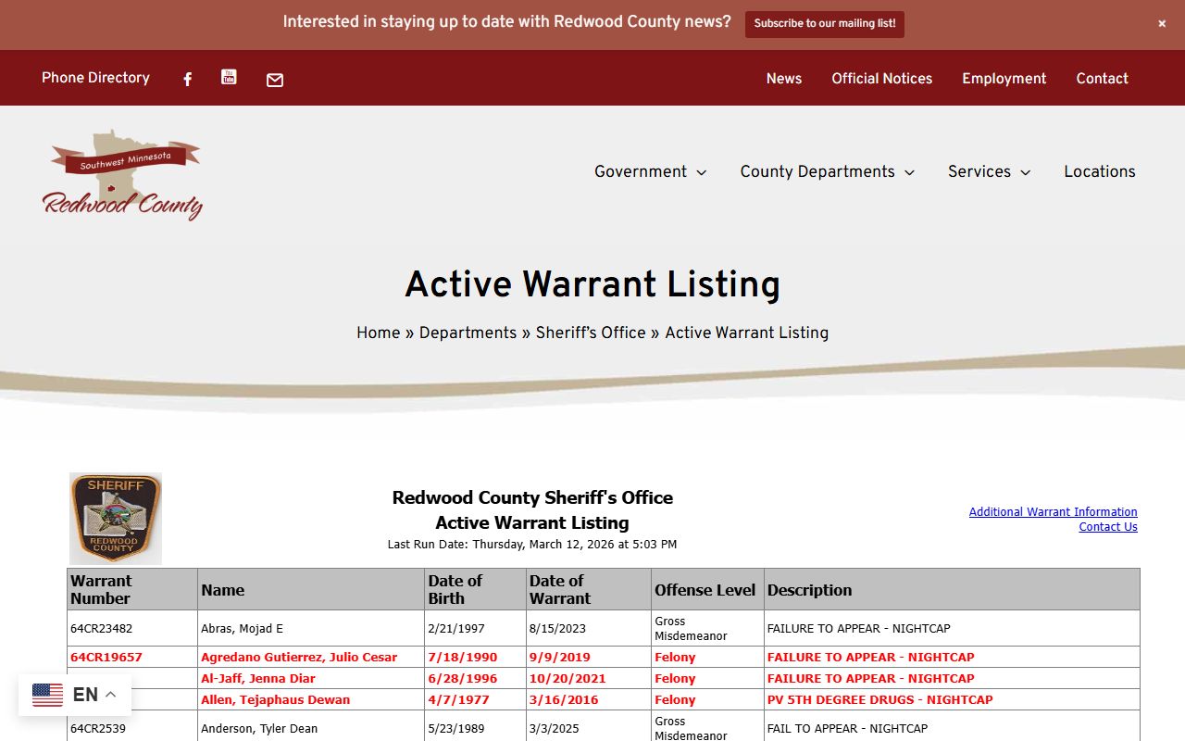This screenshot has height=741, width=1185.
Task: Dismiss the newsletter banner with the X
Action: pos(1162,24)
